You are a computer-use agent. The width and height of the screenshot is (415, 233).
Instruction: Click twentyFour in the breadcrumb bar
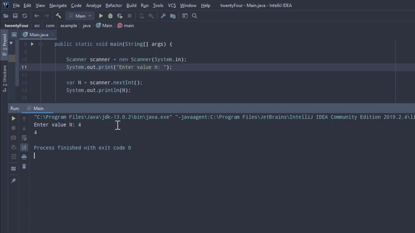pyautogui.click(x=17, y=26)
